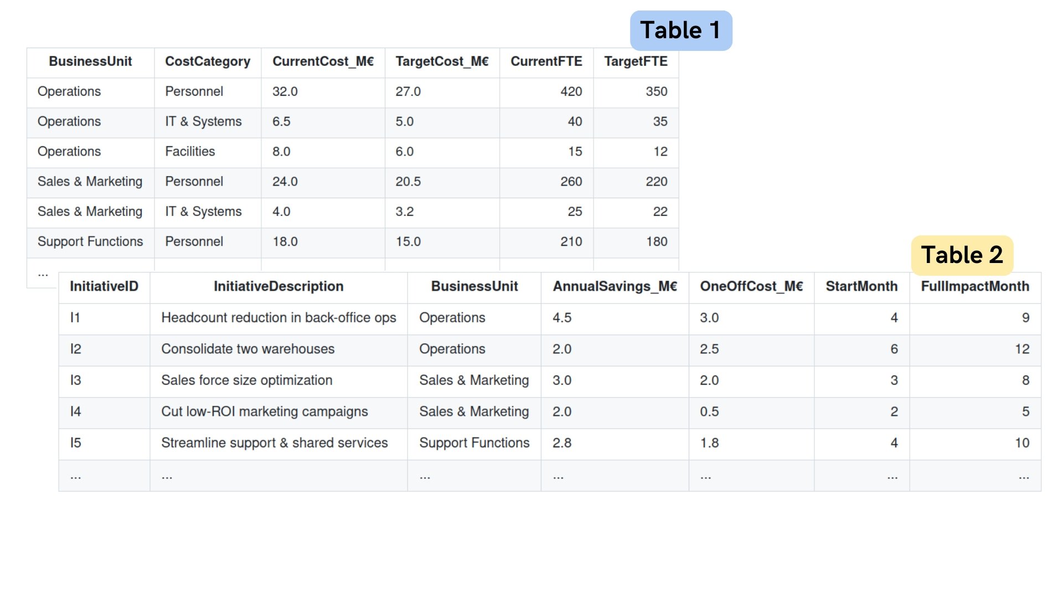Viewport: 1063px width, 598px height.
Task: Select the FullImpactMonth column header
Action: click(975, 286)
